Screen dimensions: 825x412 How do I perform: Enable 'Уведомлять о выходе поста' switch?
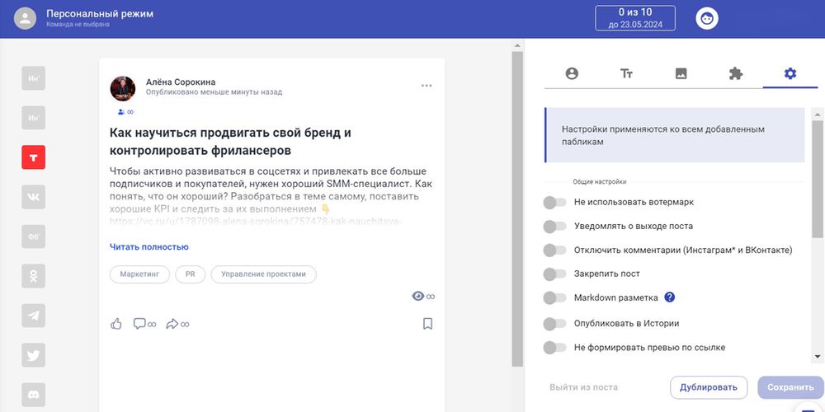(x=554, y=226)
